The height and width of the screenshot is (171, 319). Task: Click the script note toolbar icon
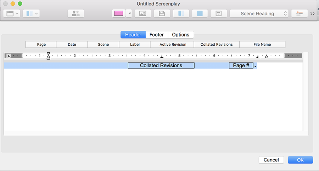(x=218, y=13)
